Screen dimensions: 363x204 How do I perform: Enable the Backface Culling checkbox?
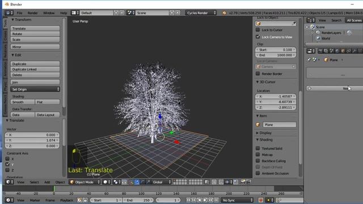coord(258,161)
